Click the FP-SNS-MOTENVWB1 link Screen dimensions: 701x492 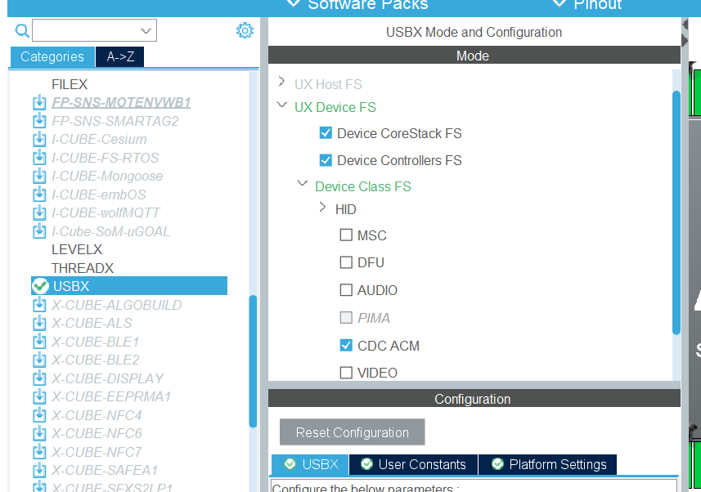121,102
